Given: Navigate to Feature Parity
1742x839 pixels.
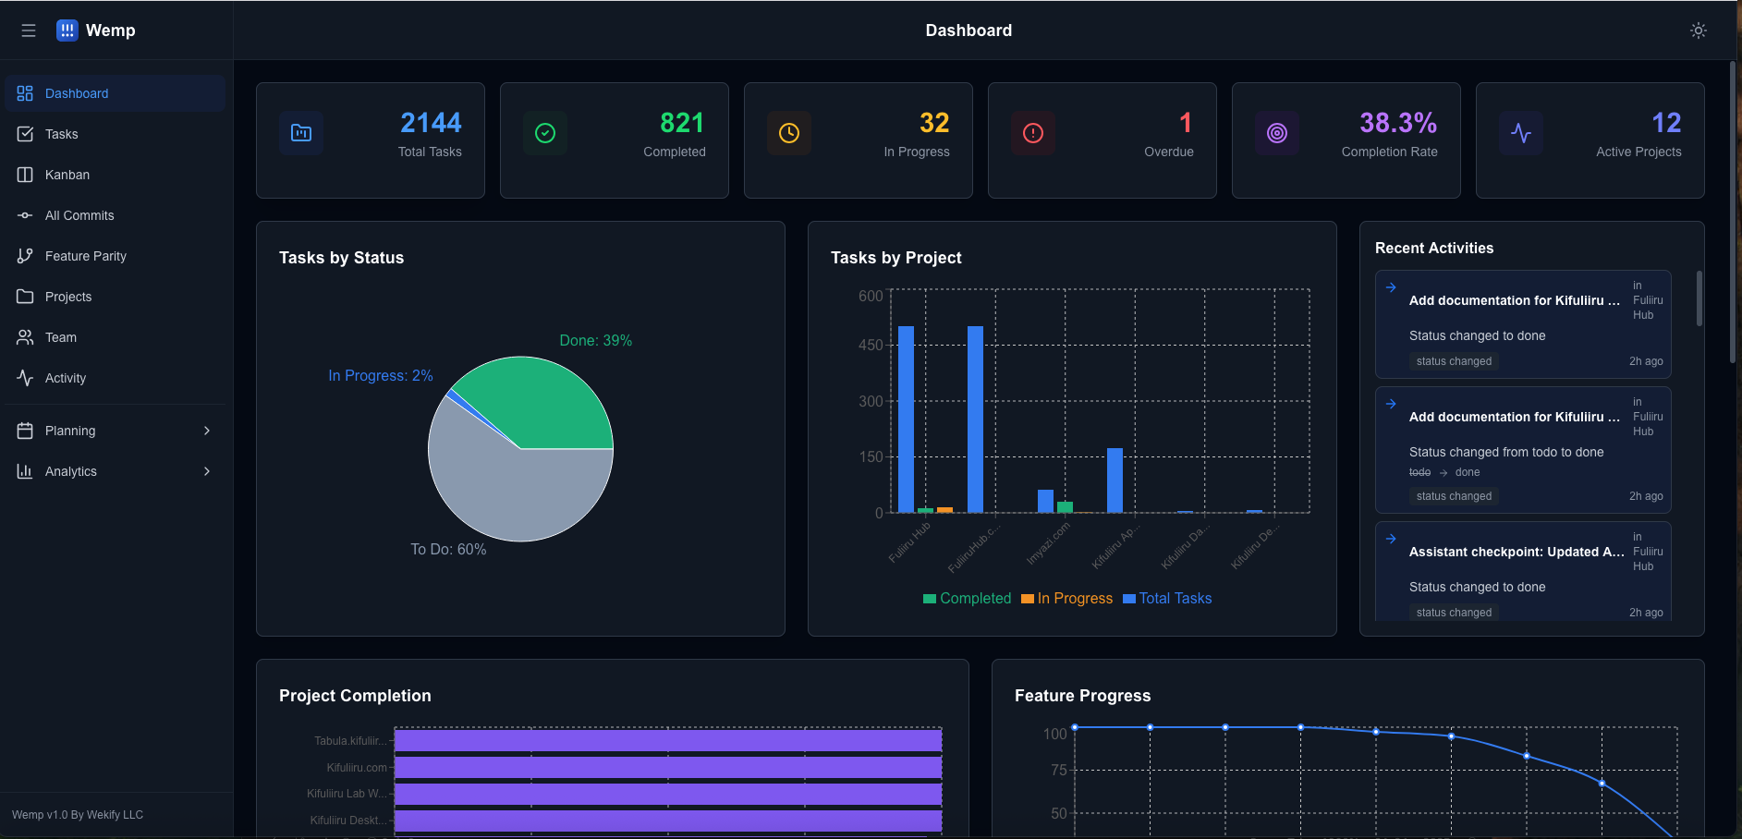Looking at the screenshot, I should click(x=116, y=256).
